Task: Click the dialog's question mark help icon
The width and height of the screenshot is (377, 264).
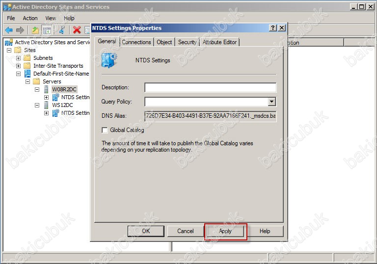Action: (x=272, y=28)
